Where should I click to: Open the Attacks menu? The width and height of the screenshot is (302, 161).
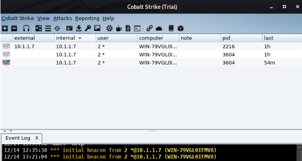(x=63, y=18)
